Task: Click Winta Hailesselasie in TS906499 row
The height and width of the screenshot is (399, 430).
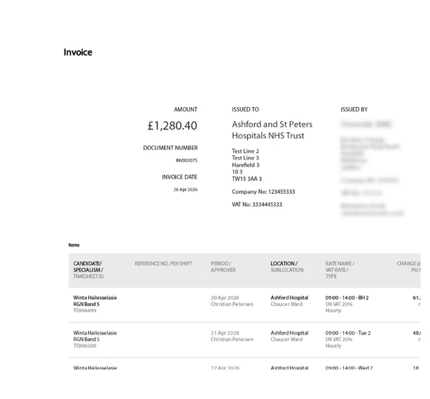Action: [95, 297]
